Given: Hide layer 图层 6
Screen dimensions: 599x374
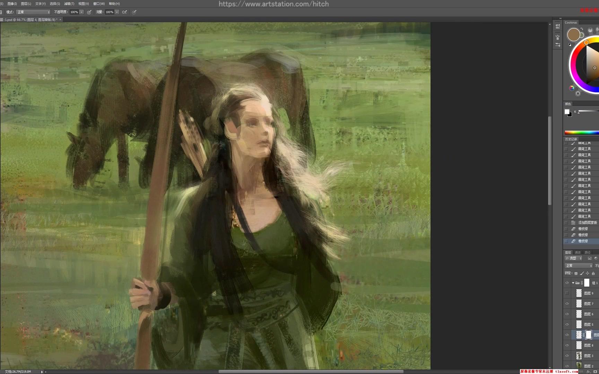Looking at the screenshot, I should (x=567, y=314).
